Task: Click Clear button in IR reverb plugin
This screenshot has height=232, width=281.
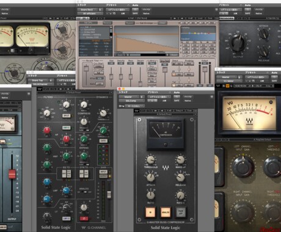Action: coord(162,23)
